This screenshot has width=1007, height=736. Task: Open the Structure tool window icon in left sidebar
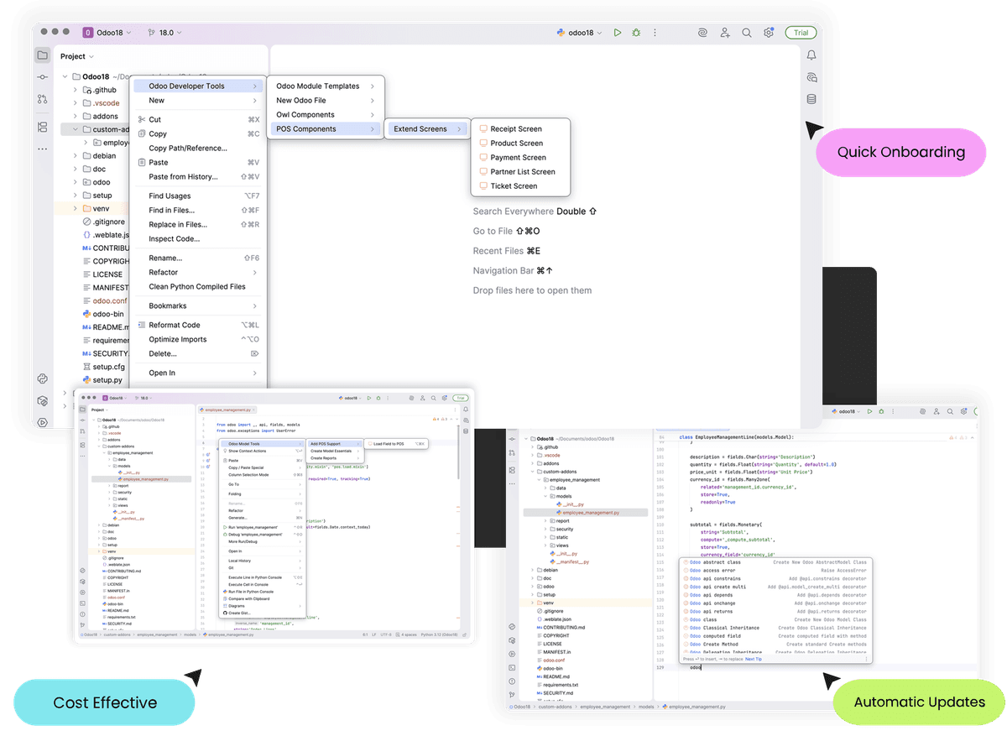tap(42, 127)
